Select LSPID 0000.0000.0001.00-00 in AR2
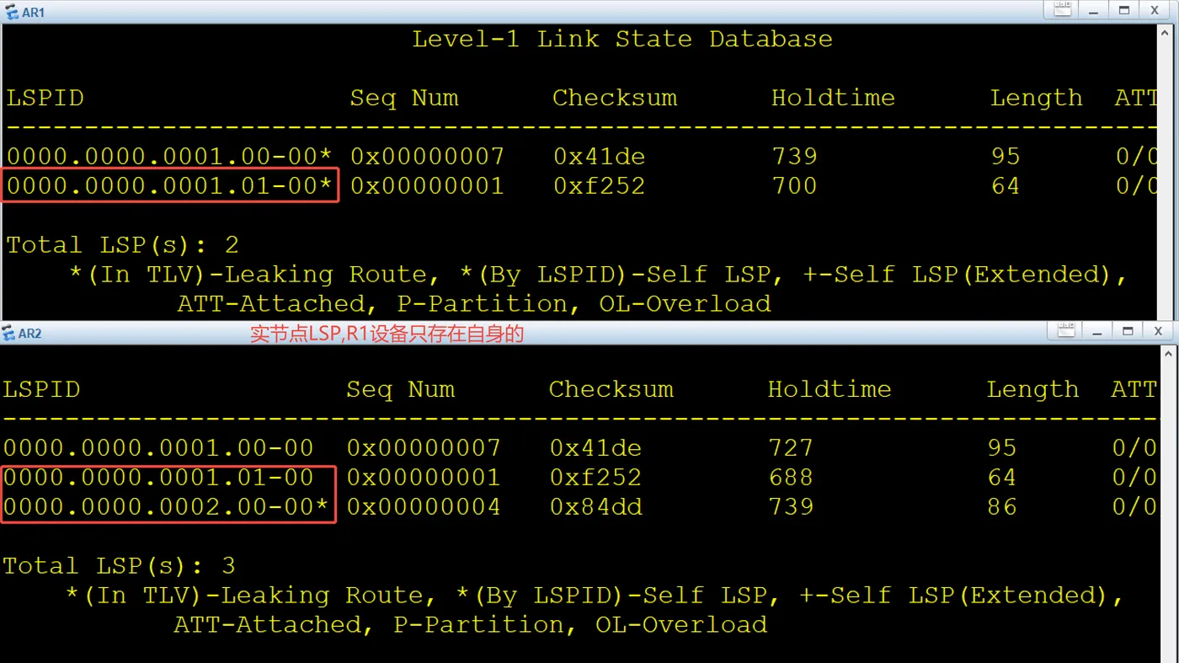This screenshot has height=663, width=1179. coord(158,448)
